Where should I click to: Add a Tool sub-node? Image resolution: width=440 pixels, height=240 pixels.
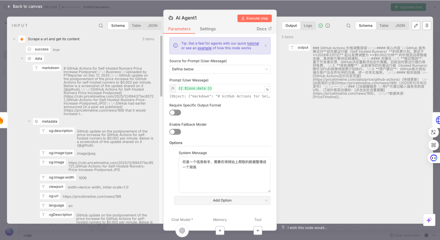coord(257,231)
